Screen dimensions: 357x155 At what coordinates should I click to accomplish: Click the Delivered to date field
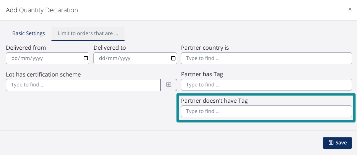[135, 58]
